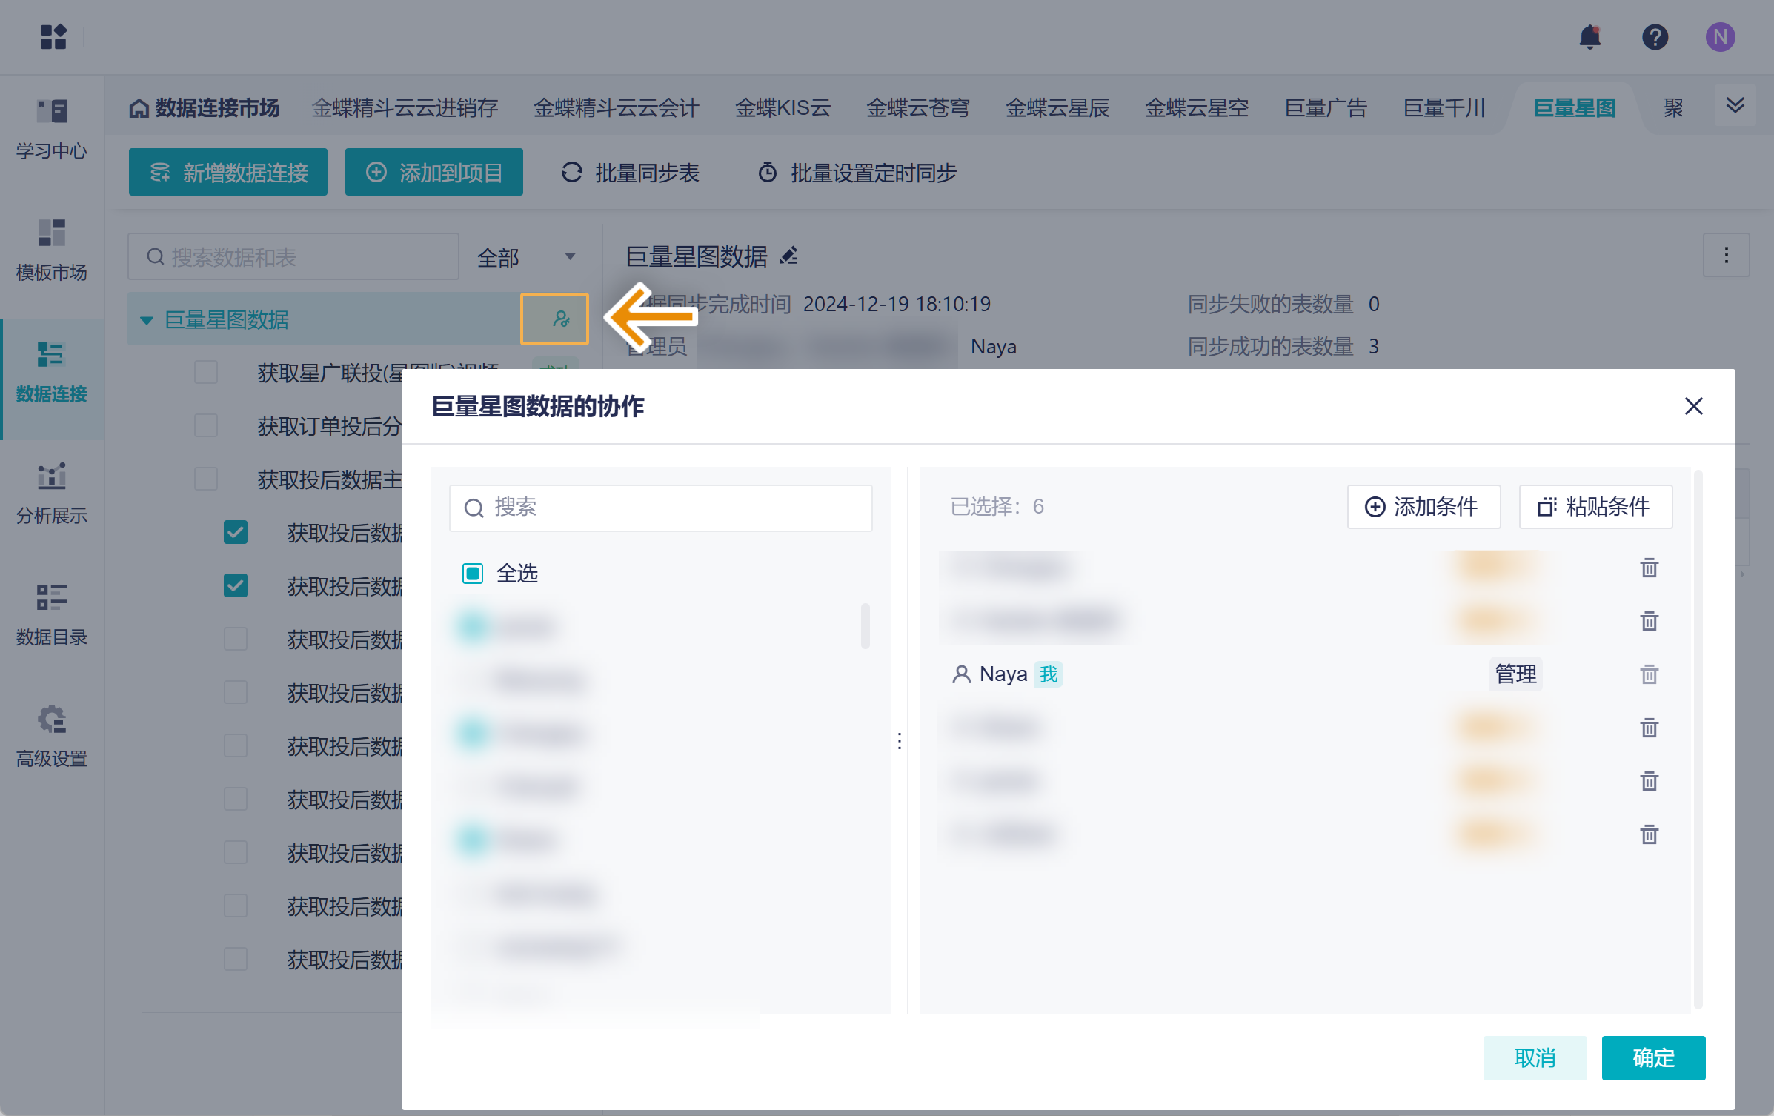Expand the more tabs double-chevron

(x=1735, y=106)
